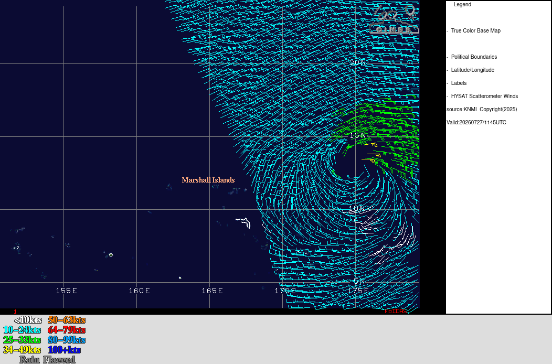Click the 10N latitude label
552x364 pixels.
click(357, 208)
